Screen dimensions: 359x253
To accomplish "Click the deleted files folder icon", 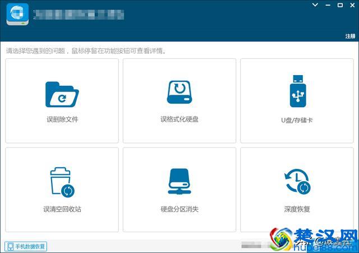I will [x=62, y=94].
